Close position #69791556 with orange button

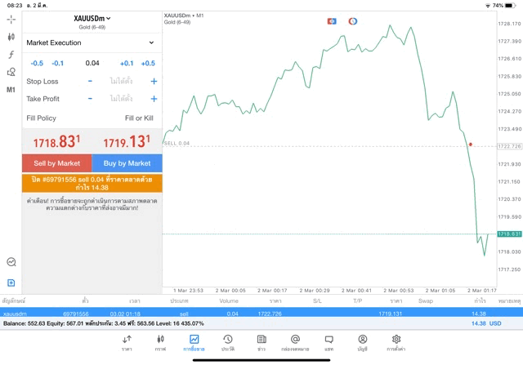coord(92,184)
